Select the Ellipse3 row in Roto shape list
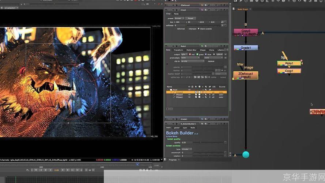Screen dimensions: 325x183 [x=196, y=92]
